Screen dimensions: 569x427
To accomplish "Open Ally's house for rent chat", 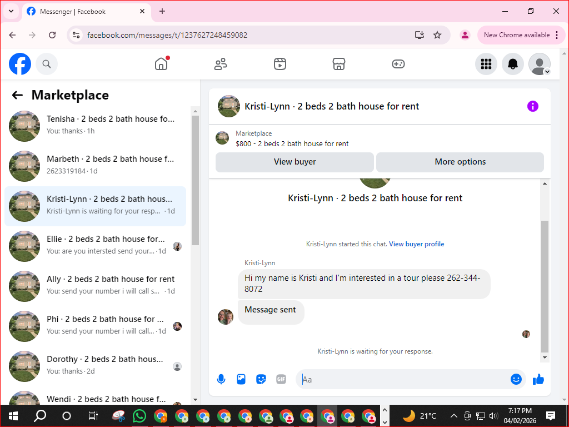I will pyautogui.click(x=95, y=286).
